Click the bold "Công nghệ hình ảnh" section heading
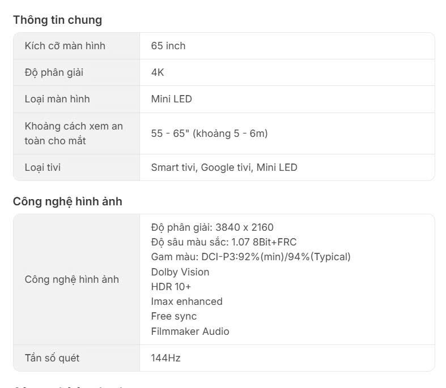446x388 pixels. 67,201
